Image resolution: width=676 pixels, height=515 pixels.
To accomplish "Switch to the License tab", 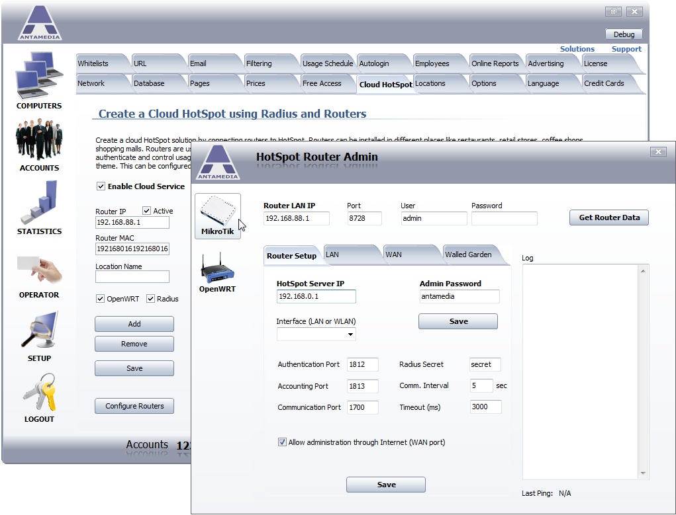I will [x=608, y=63].
